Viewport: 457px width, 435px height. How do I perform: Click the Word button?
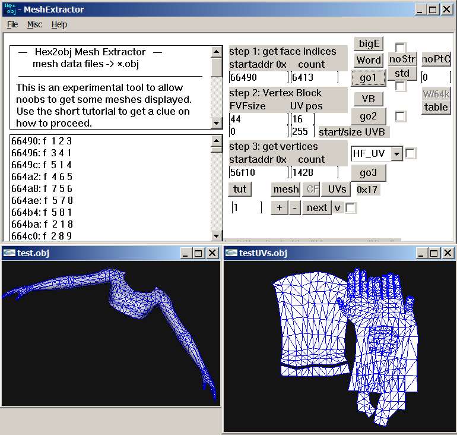(369, 60)
